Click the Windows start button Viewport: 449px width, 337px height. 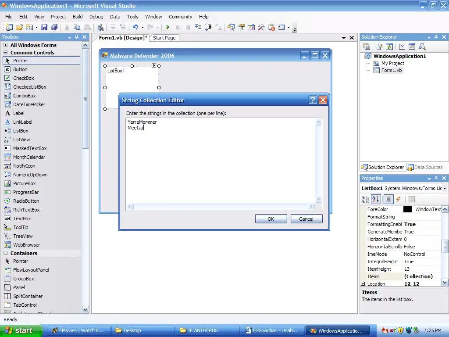21,330
